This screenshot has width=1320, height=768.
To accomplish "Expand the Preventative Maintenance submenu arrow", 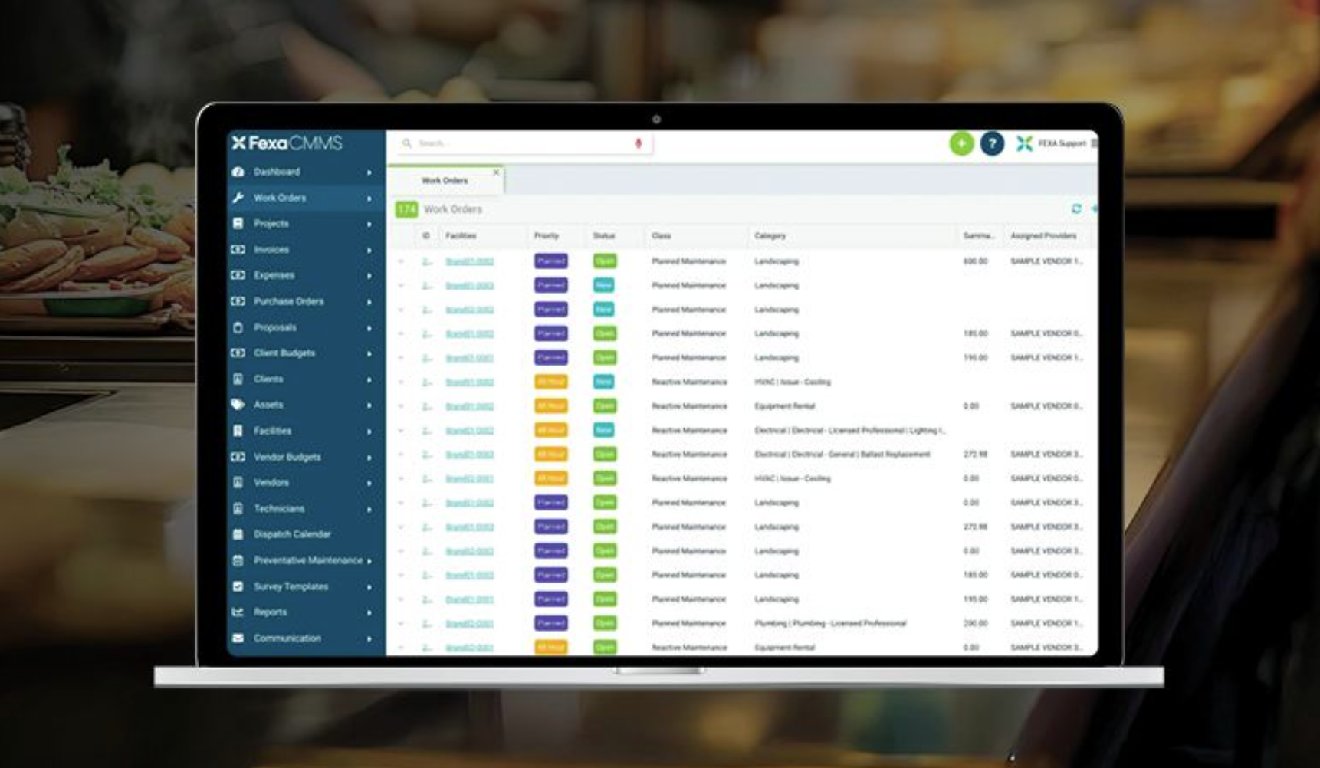I will (x=369, y=561).
